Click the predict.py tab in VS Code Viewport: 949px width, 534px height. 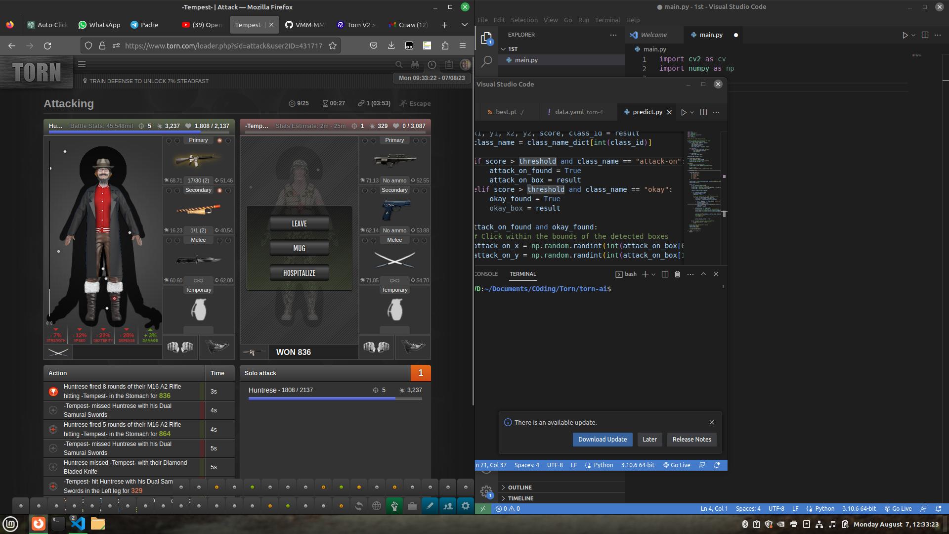pyautogui.click(x=647, y=111)
